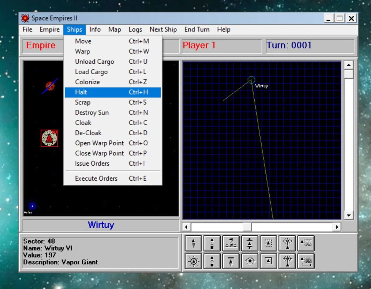Screen dimensions: 371x289
Task: Click the Load Cargo toolbar icon
Action: click(x=212, y=261)
